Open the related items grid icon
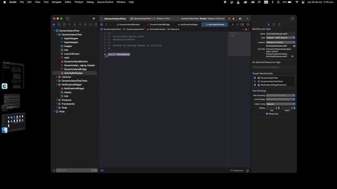Viewport: 337px width, 189px height. pos(102,25)
